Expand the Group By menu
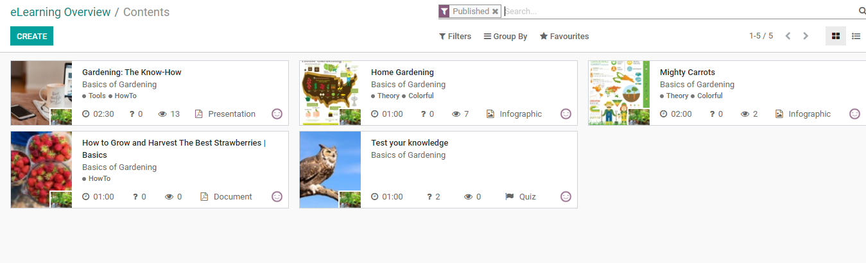866x263 pixels. point(505,37)
